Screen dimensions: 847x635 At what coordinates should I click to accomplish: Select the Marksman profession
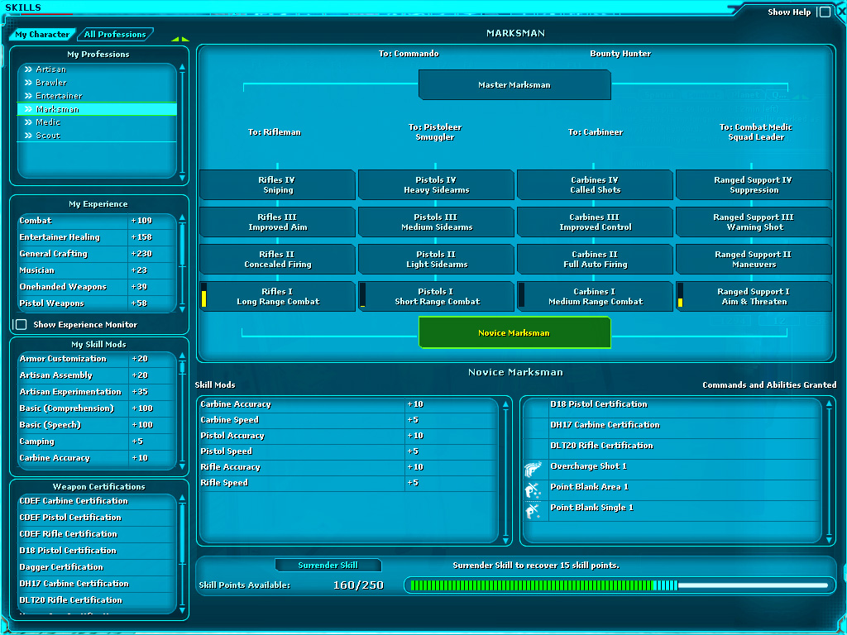coord(98,109)
